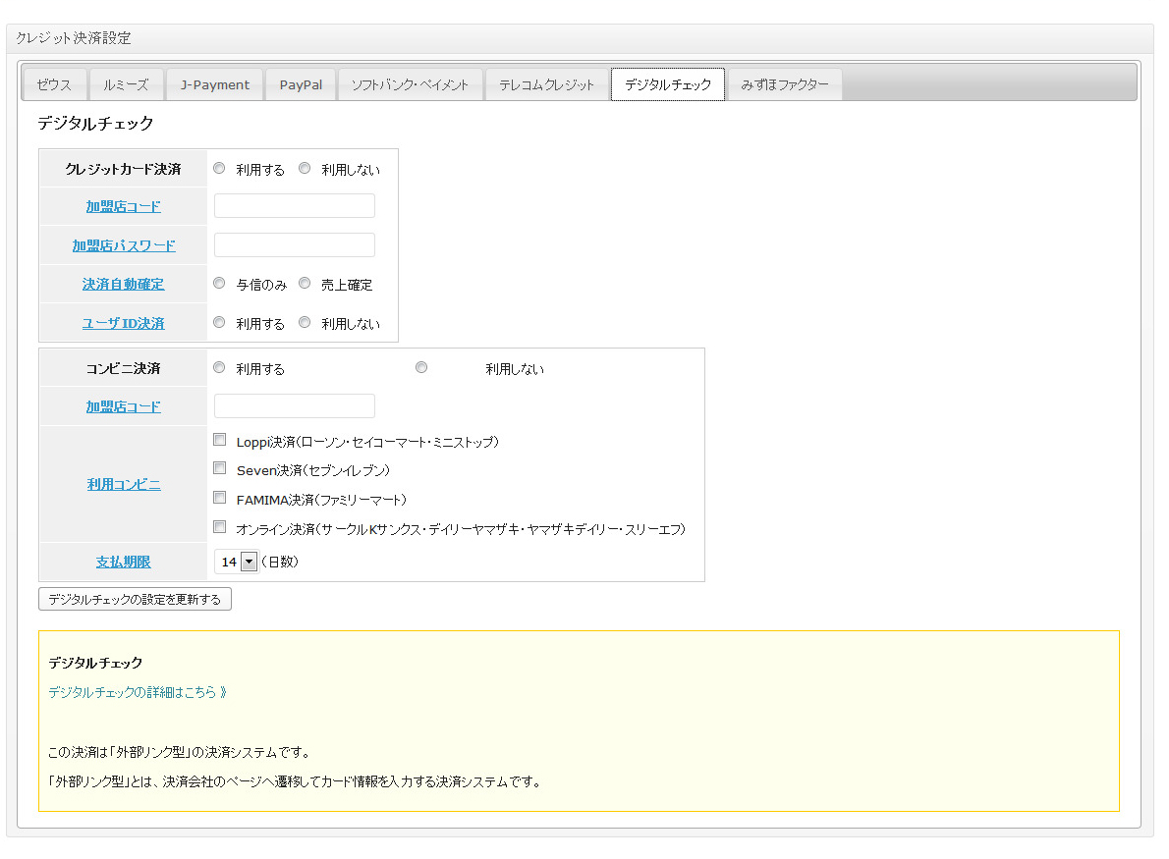Click the 加盟店パスワード input field
This screenshot has width=1169, height=859.
pos(295,245)
